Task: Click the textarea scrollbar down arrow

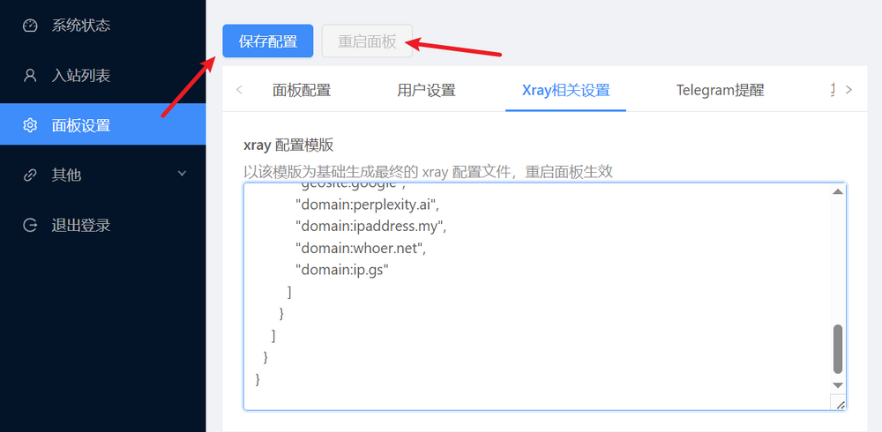Action: point(838,384)
